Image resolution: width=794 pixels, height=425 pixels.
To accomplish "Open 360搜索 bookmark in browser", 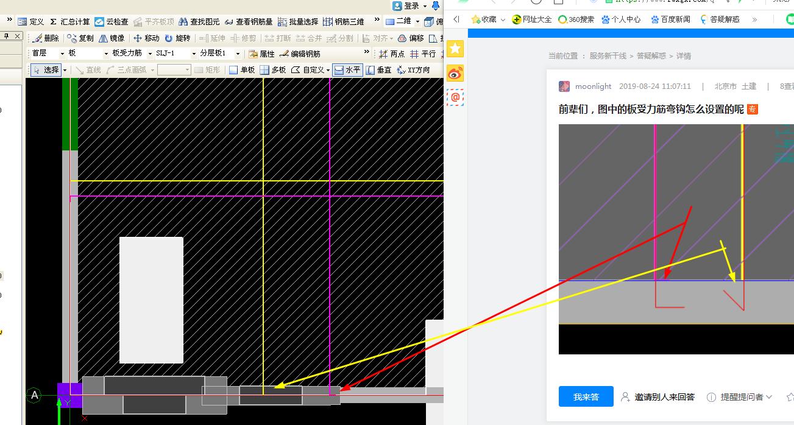I will click(x=576, y=19).
